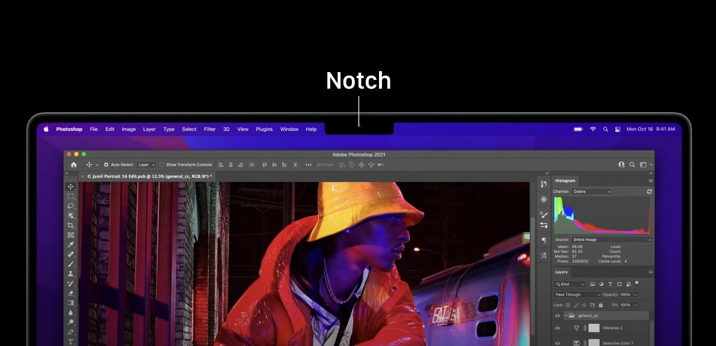The width and height of the screenshot is (716, 346).
Task: Open the Opacity slider dropdown arrow
Action: pos(635,294)
